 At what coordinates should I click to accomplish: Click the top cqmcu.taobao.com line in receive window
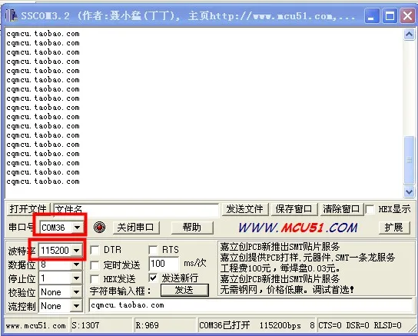(43, 34)
